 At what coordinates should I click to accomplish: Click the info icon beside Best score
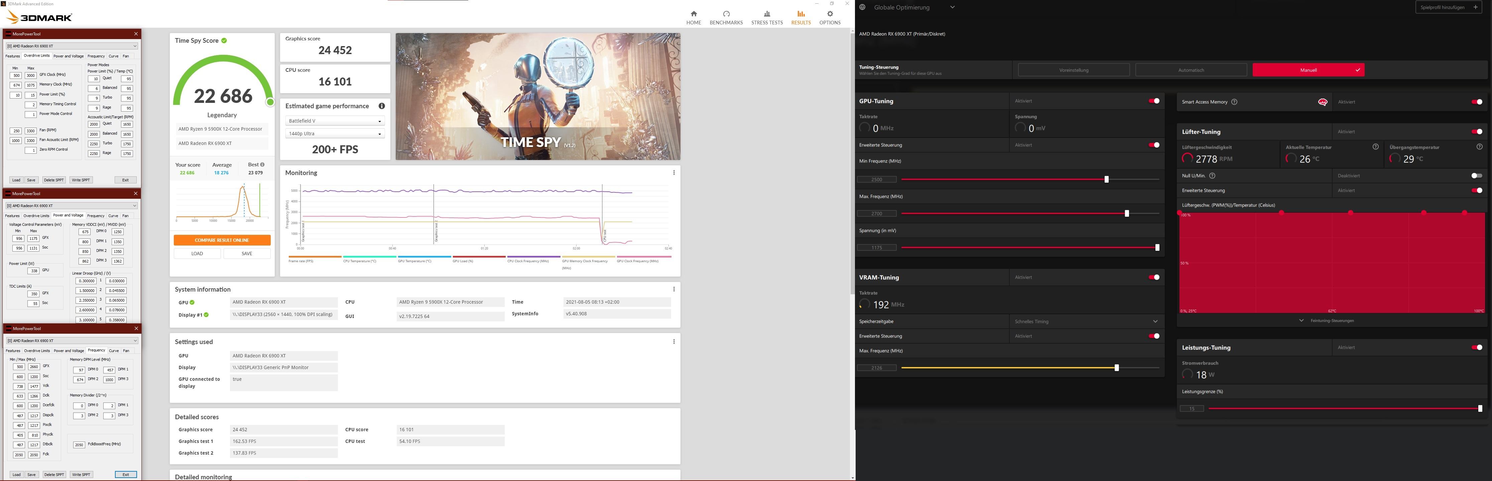pos(262,164)
